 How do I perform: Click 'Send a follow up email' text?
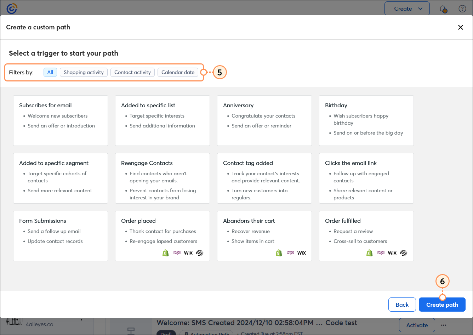[54, 231]
